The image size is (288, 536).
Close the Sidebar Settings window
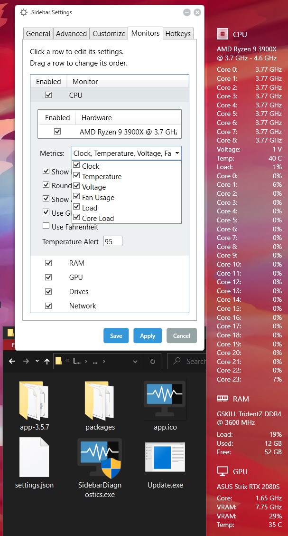click(x=197, y=13)
